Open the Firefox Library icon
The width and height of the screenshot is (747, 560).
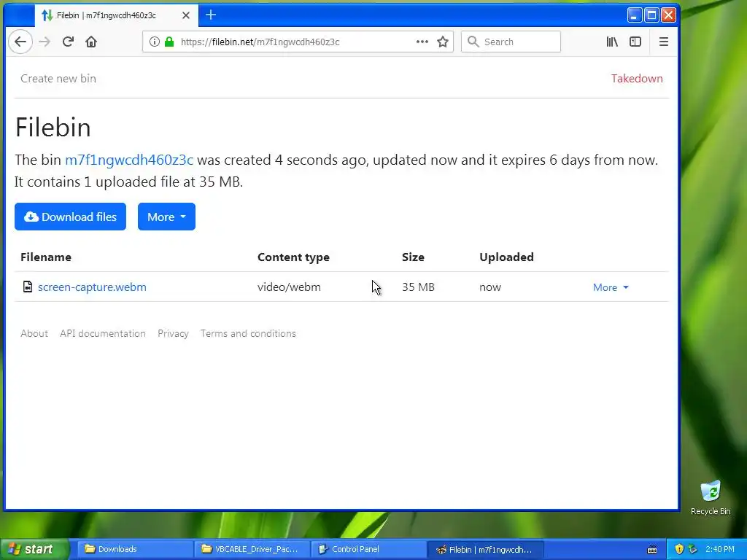(x=612, y=42)
